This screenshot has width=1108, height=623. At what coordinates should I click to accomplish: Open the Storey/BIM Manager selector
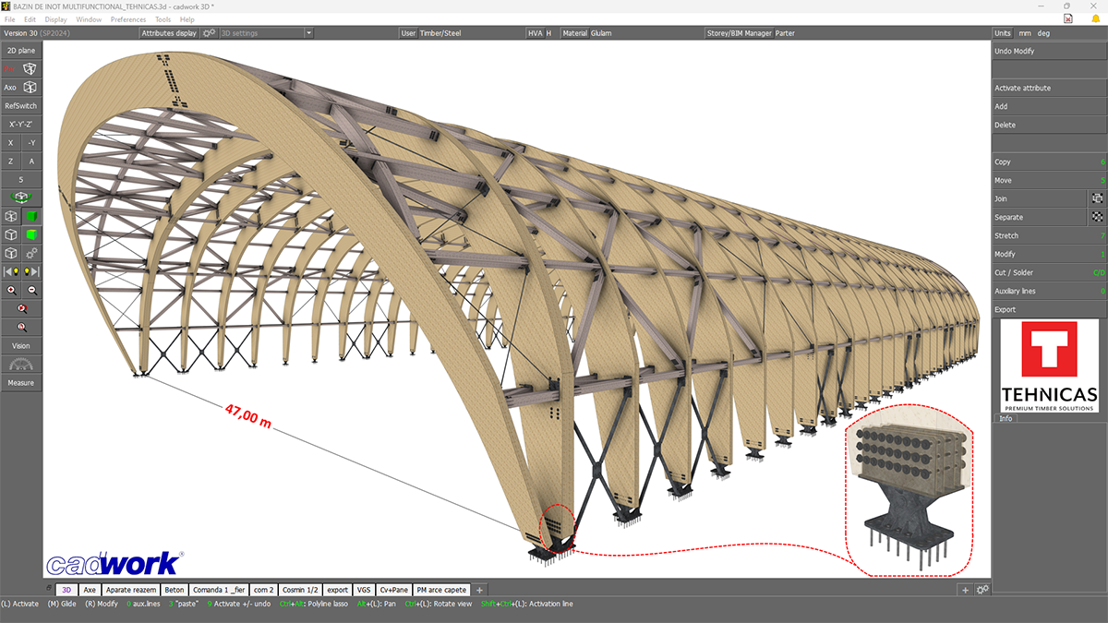[739, 33]
